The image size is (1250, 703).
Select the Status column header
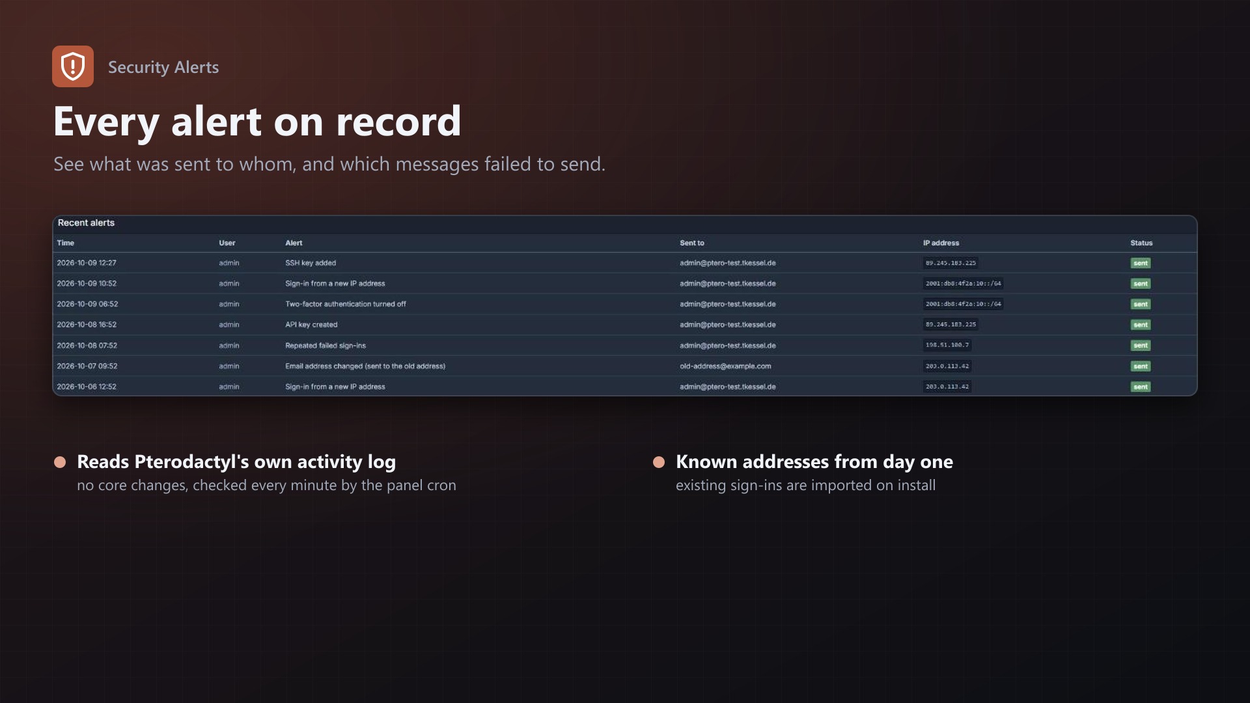[x=1141, y=243]
